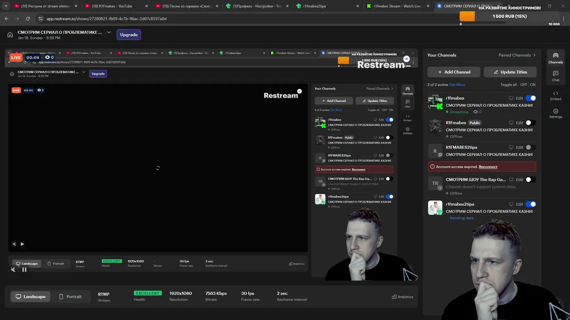Click the TR Telegram channel avatar

(435, 183)
